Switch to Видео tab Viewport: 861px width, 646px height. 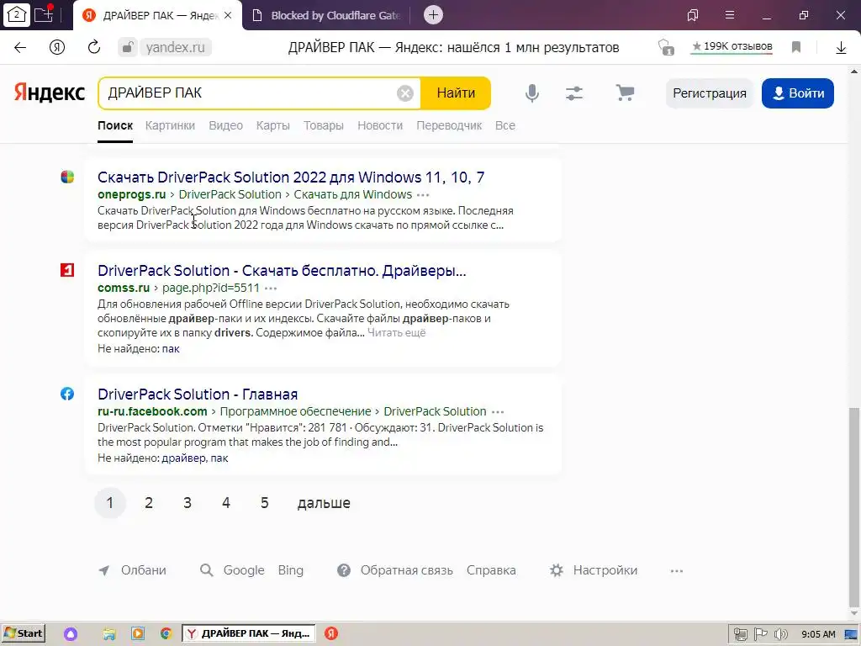coord(225,126)
